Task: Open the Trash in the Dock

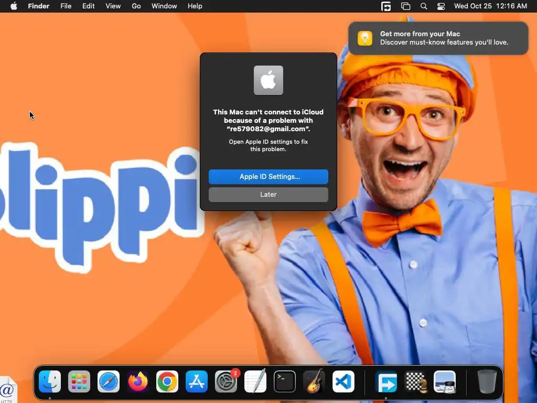Action: tap(487, 381)
